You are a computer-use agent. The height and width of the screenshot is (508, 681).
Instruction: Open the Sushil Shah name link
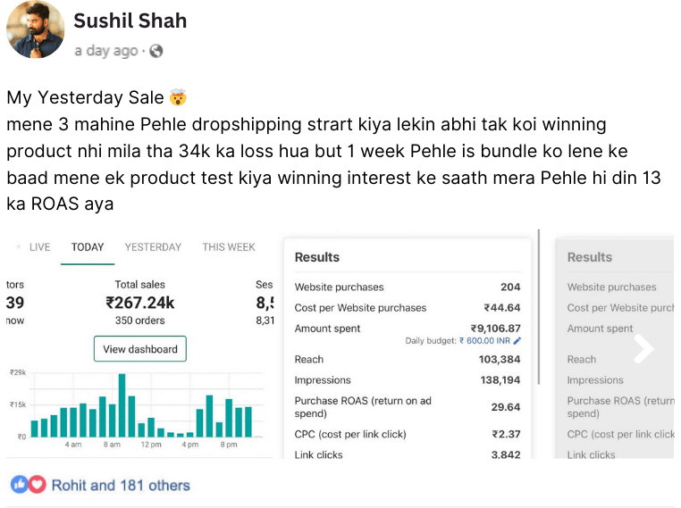130,21
